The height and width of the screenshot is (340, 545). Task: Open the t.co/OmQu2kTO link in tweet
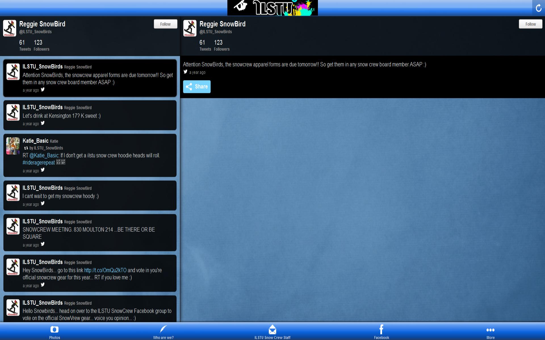point(105,270)
